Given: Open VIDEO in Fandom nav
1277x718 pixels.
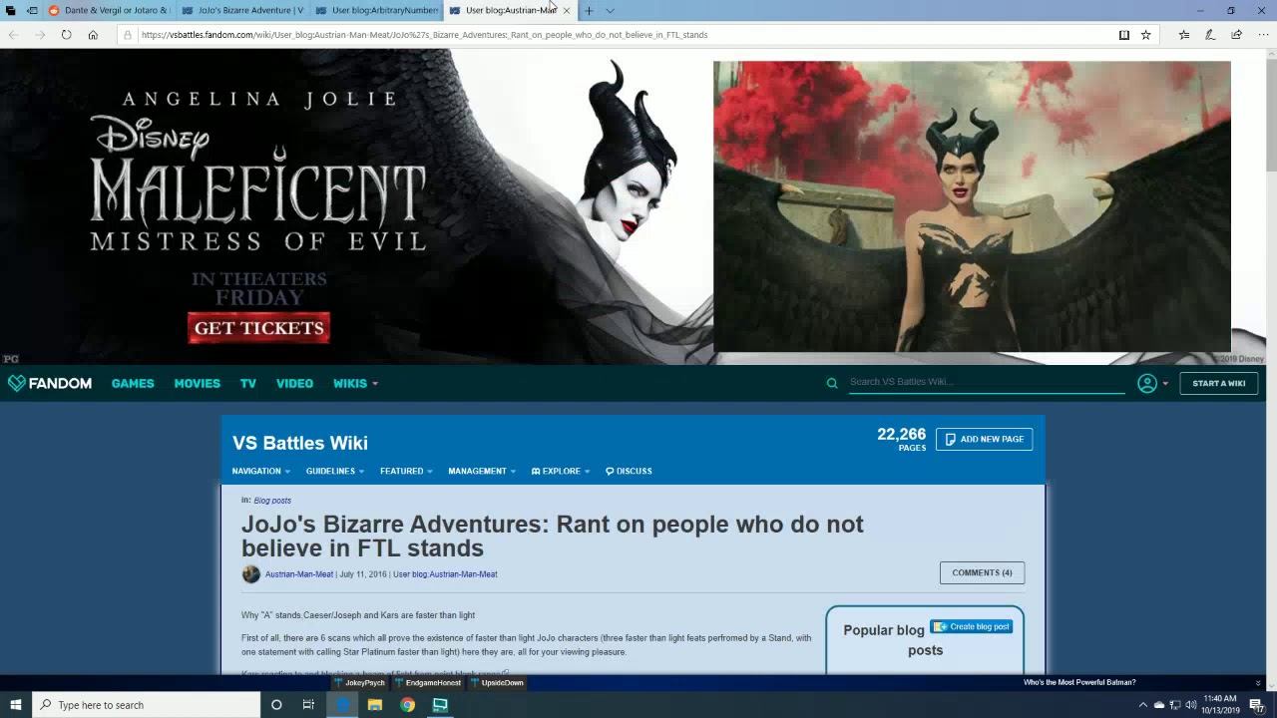Looking at the screenshot, I should 294,383.
